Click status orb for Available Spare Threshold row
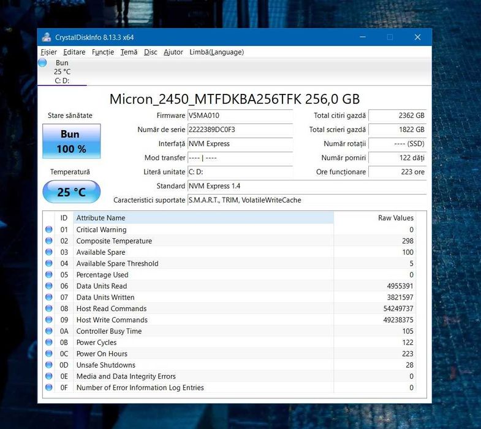The height and width of the screenshot is (429, 481). (49, 263)
